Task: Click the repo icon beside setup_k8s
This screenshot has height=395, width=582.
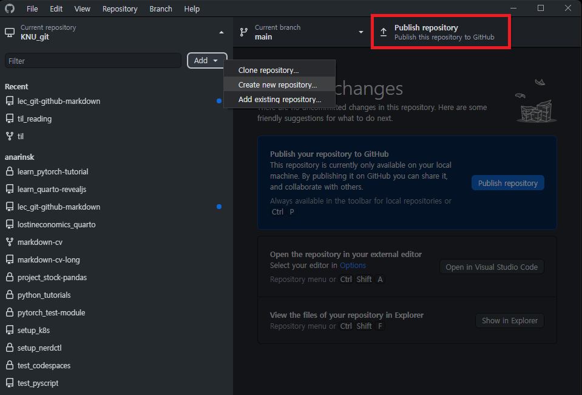Action: tap(10, 331)
